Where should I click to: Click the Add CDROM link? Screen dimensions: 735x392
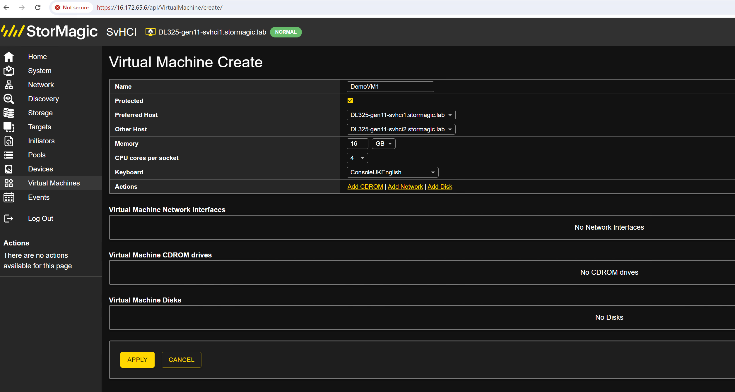(x=365, y=187)
